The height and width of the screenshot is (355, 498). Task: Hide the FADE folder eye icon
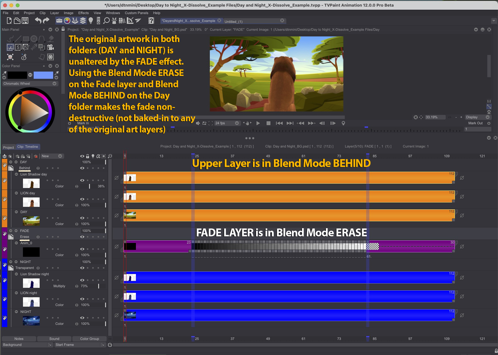(x=82, y=237)
